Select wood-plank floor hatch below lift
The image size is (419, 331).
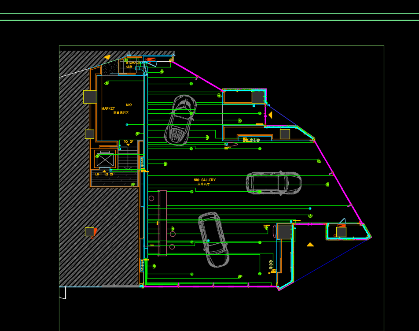114,178
